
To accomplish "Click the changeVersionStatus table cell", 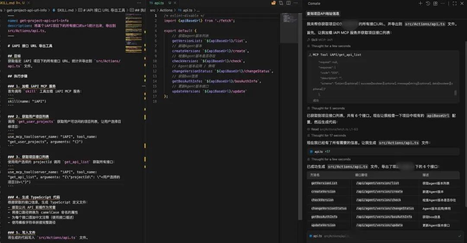I will 329,208.
